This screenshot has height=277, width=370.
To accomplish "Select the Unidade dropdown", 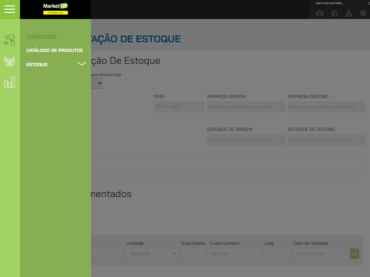I will pyautogui.click(x=152, y=253).
